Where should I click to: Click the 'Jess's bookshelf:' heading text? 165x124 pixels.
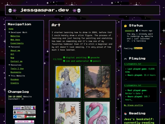coord(139,119)
